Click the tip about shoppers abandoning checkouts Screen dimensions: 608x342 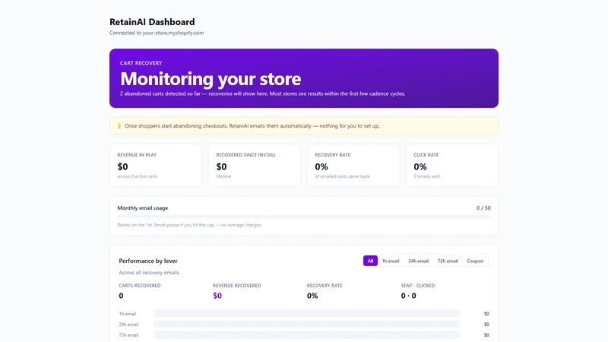point(252,125)
